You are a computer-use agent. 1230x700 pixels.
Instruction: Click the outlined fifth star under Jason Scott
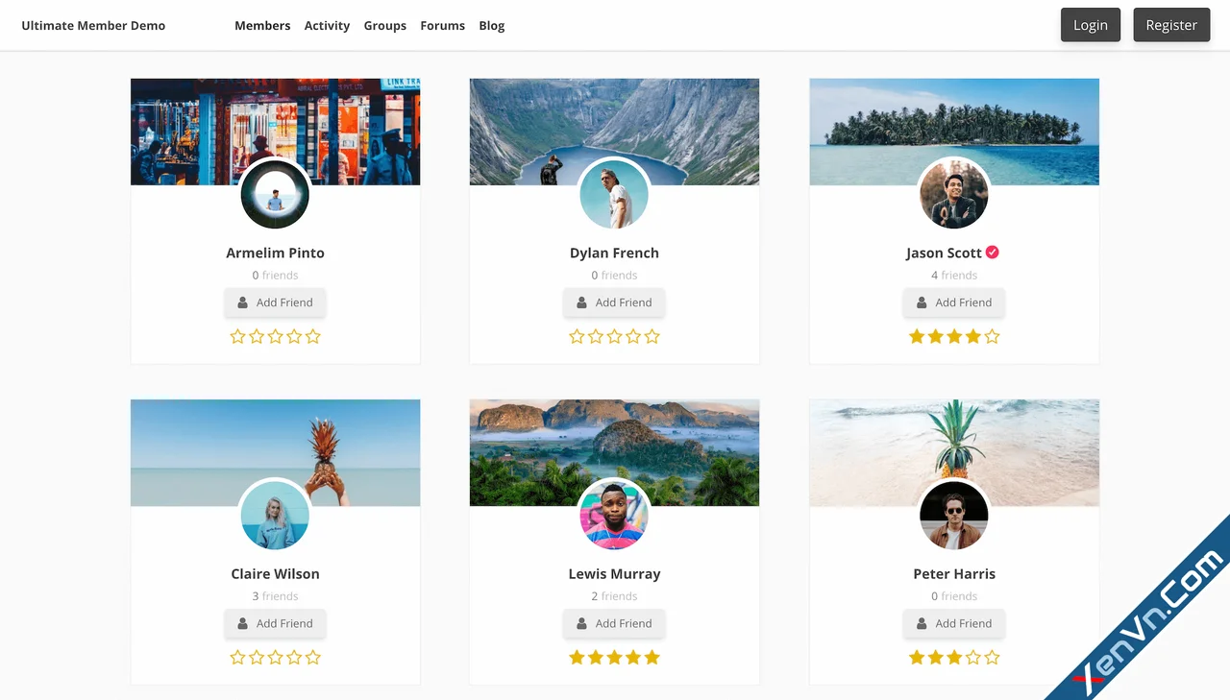pos(991,336)
